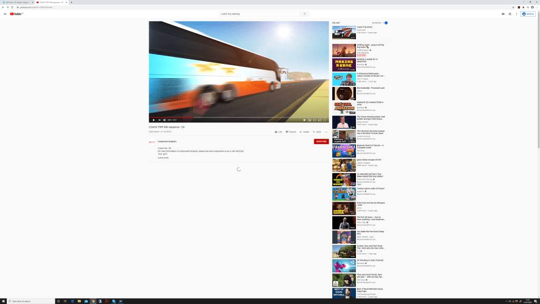Toggle miniplayer mode in video controls
540x304 pixels.
[x=310, y=120]
